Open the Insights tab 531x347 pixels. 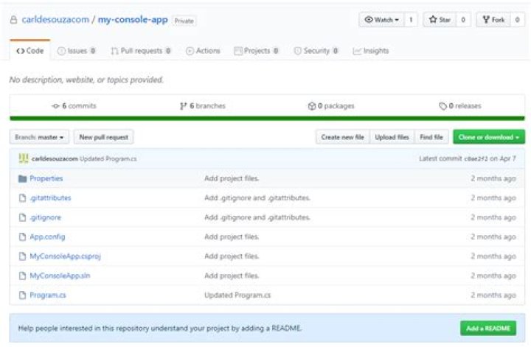(370, 51)
